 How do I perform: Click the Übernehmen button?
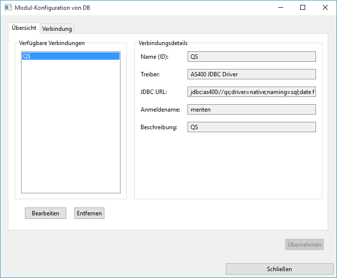tap(304, 245)
